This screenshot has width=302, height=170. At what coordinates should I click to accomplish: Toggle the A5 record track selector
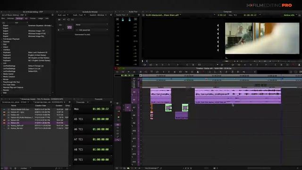(134, 92)
